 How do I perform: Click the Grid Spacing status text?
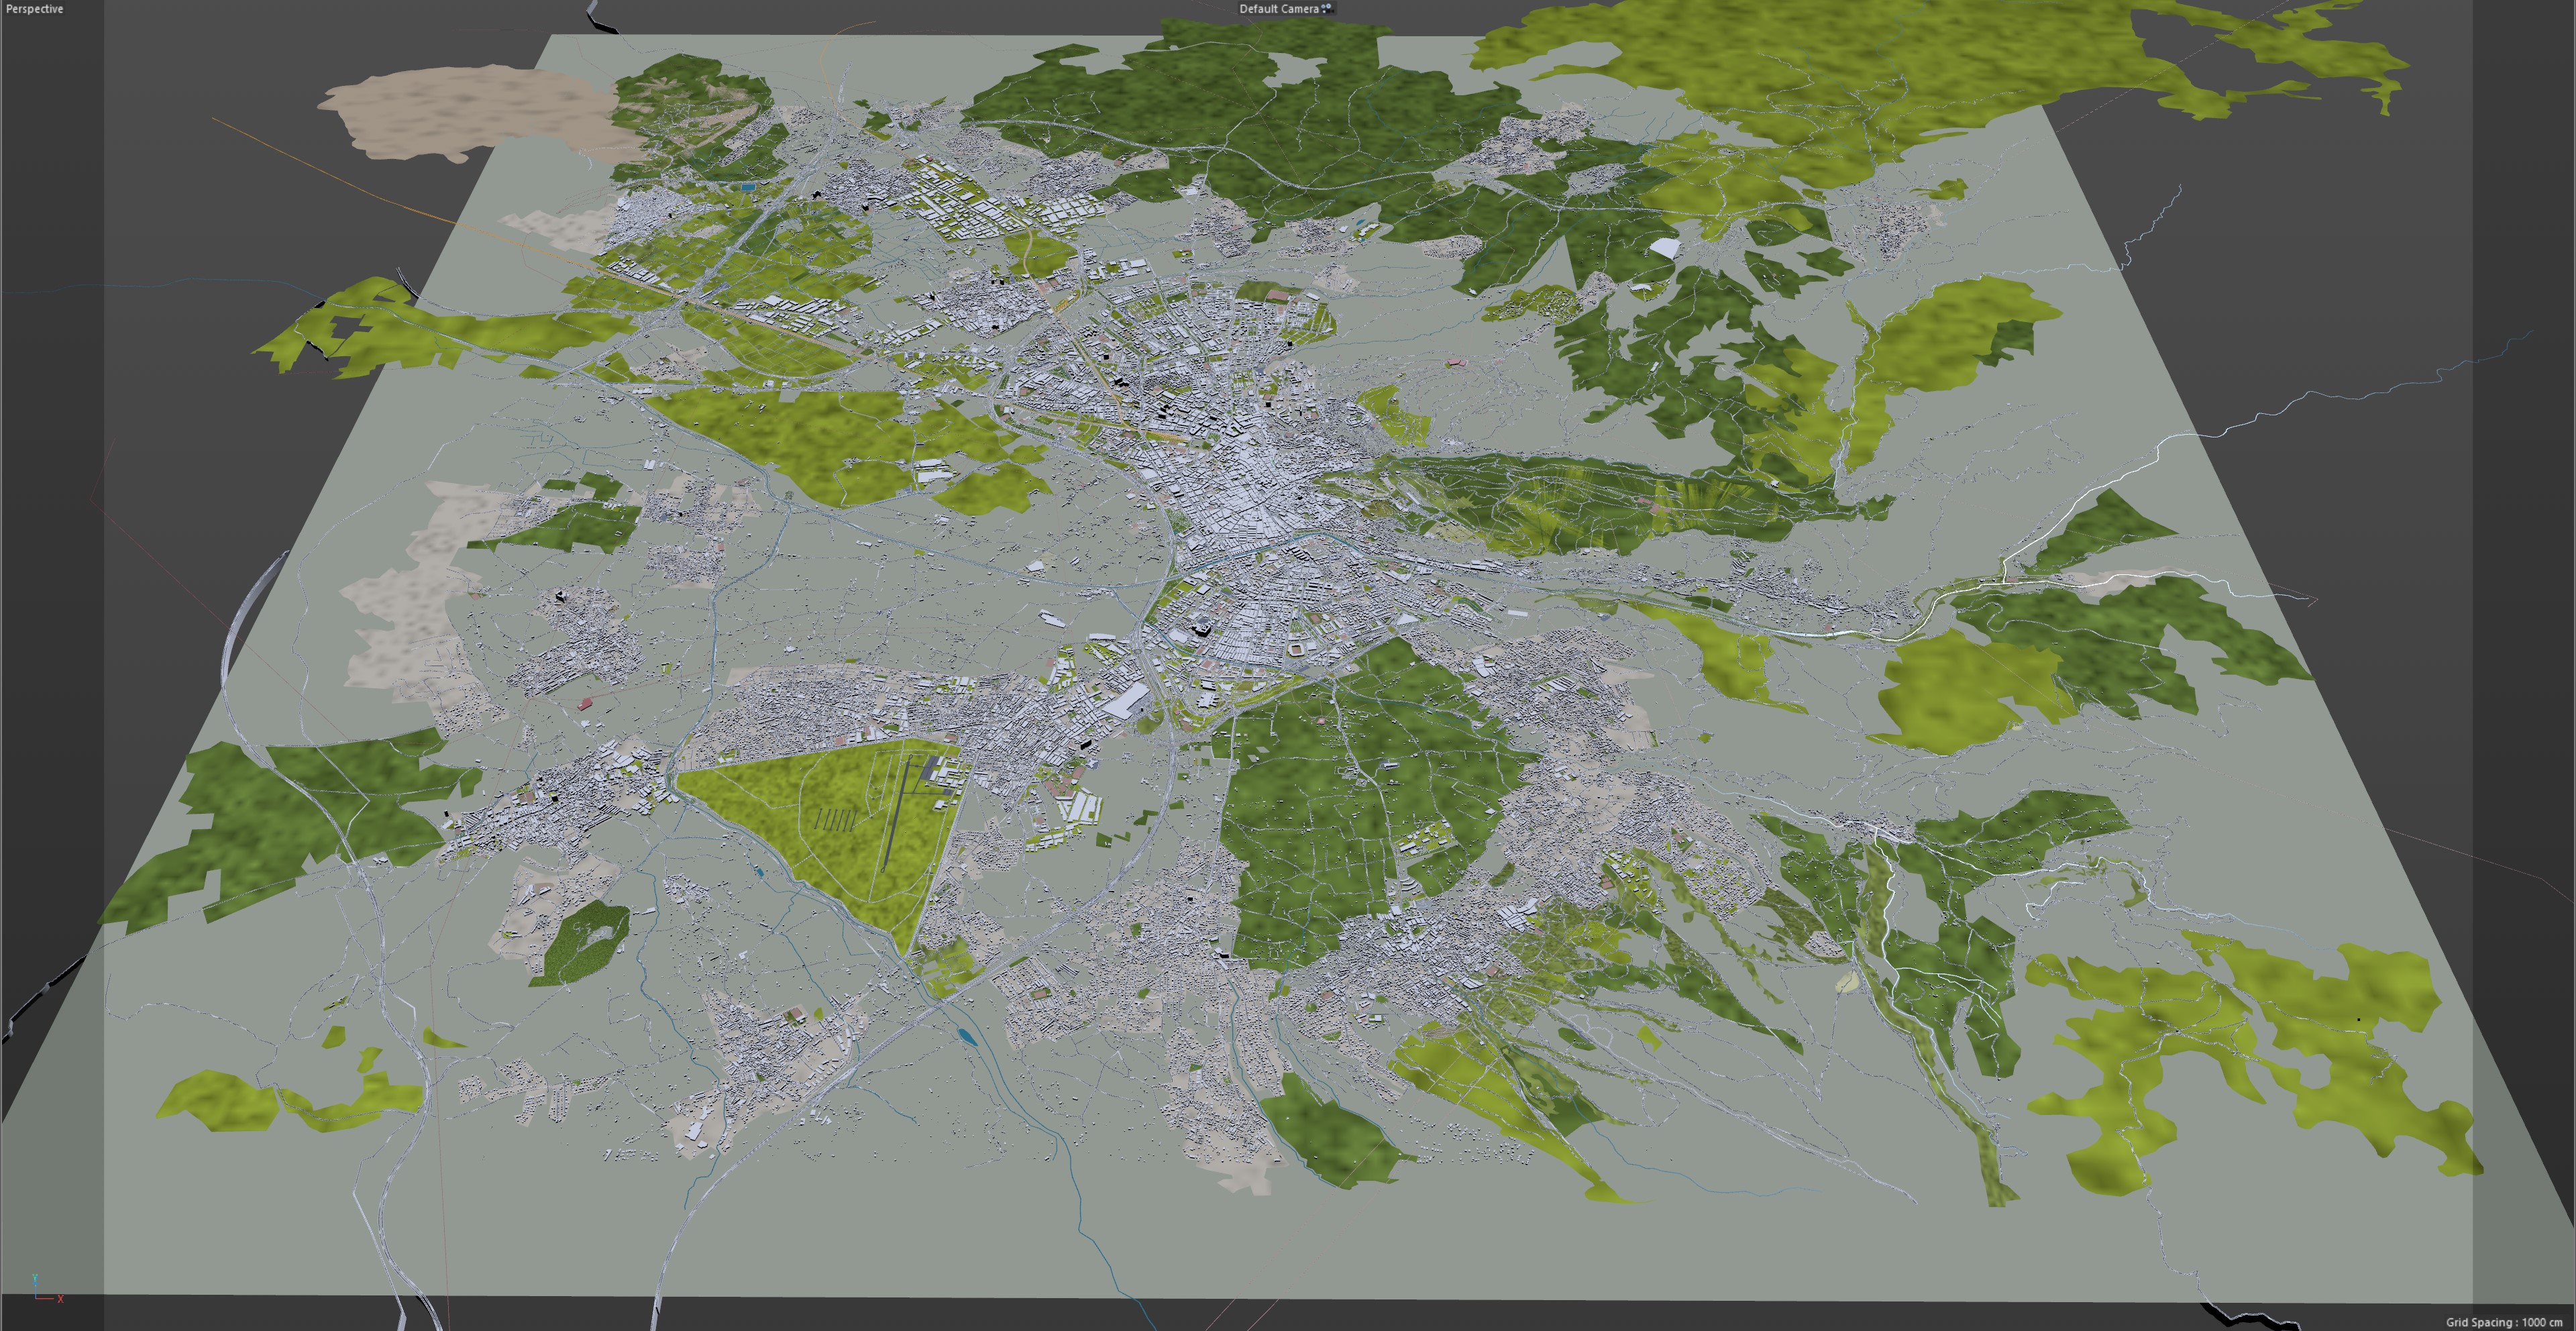coord(2504,1322)
